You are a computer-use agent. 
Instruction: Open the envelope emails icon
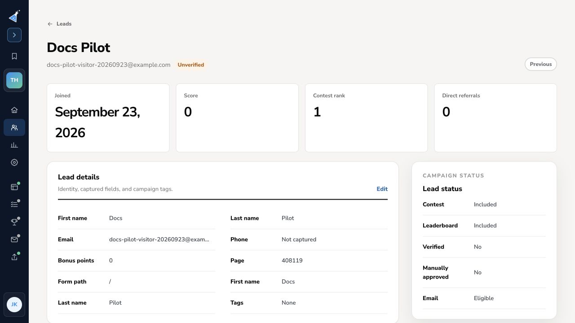point(14,240)
